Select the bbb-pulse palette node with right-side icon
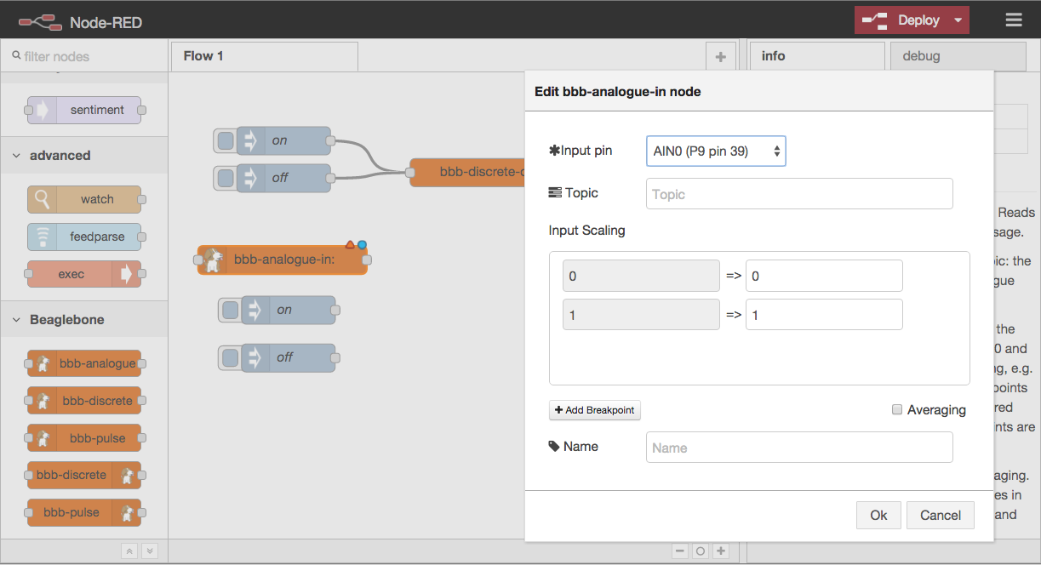This screenshot has height=565, width=1041. click(x=84, y=512)
